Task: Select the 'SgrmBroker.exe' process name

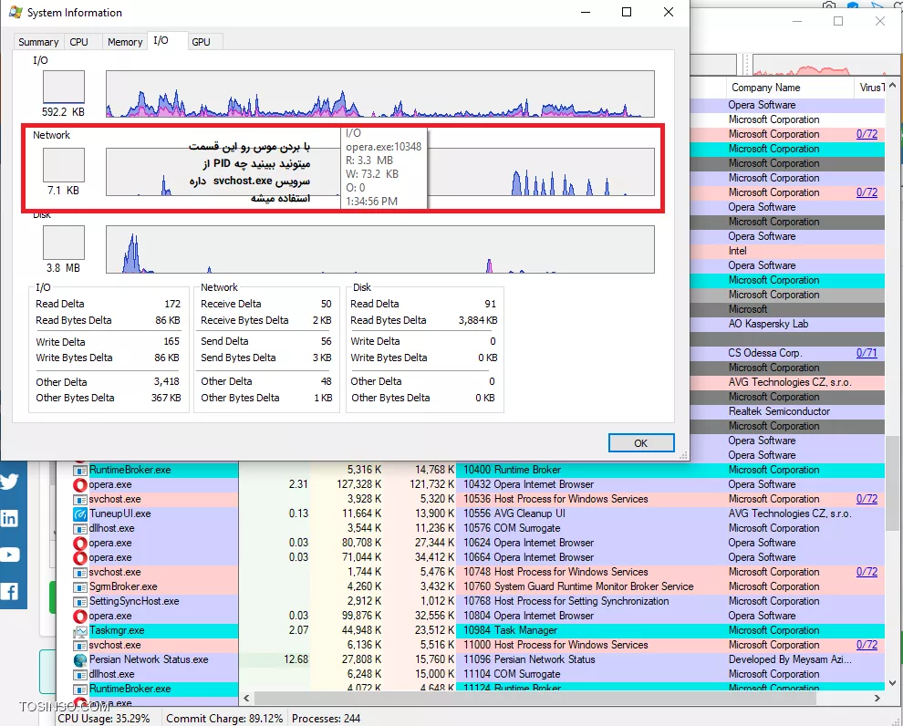Action: (x=123, y=586)
